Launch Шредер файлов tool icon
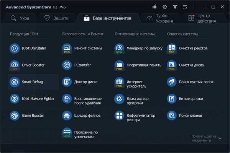Screen dimensions: 230x153 pos(67,116)
